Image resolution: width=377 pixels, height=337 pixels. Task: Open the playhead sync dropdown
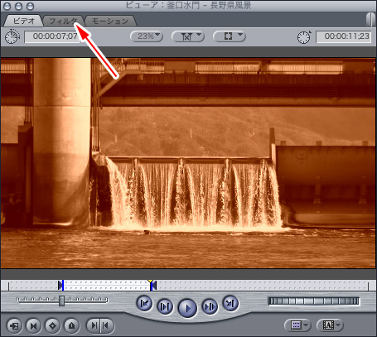(188, 36)
